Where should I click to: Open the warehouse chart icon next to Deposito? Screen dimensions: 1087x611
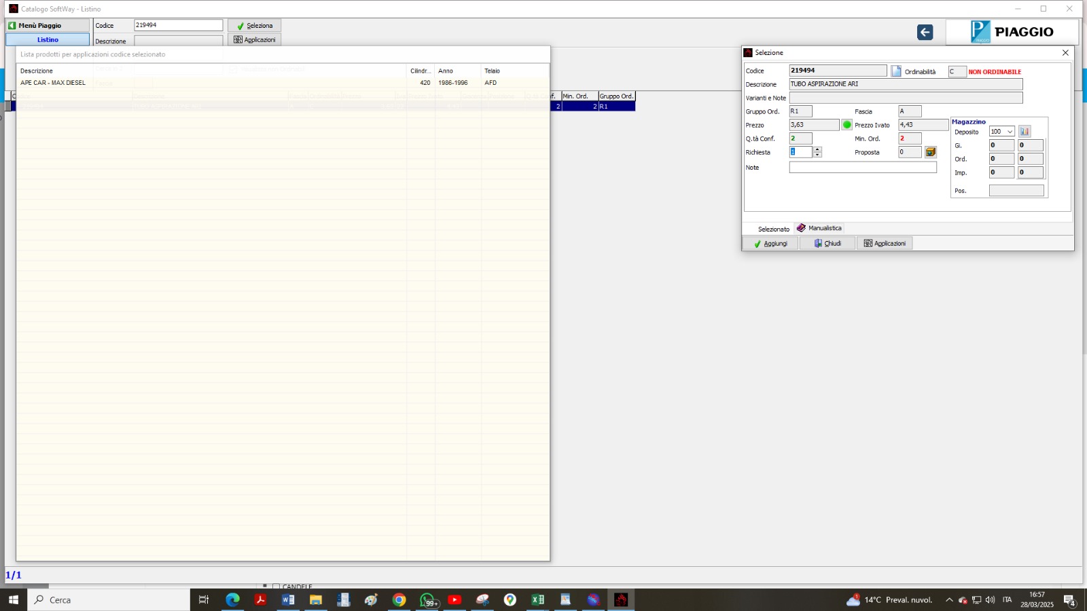coord(1024,132)
